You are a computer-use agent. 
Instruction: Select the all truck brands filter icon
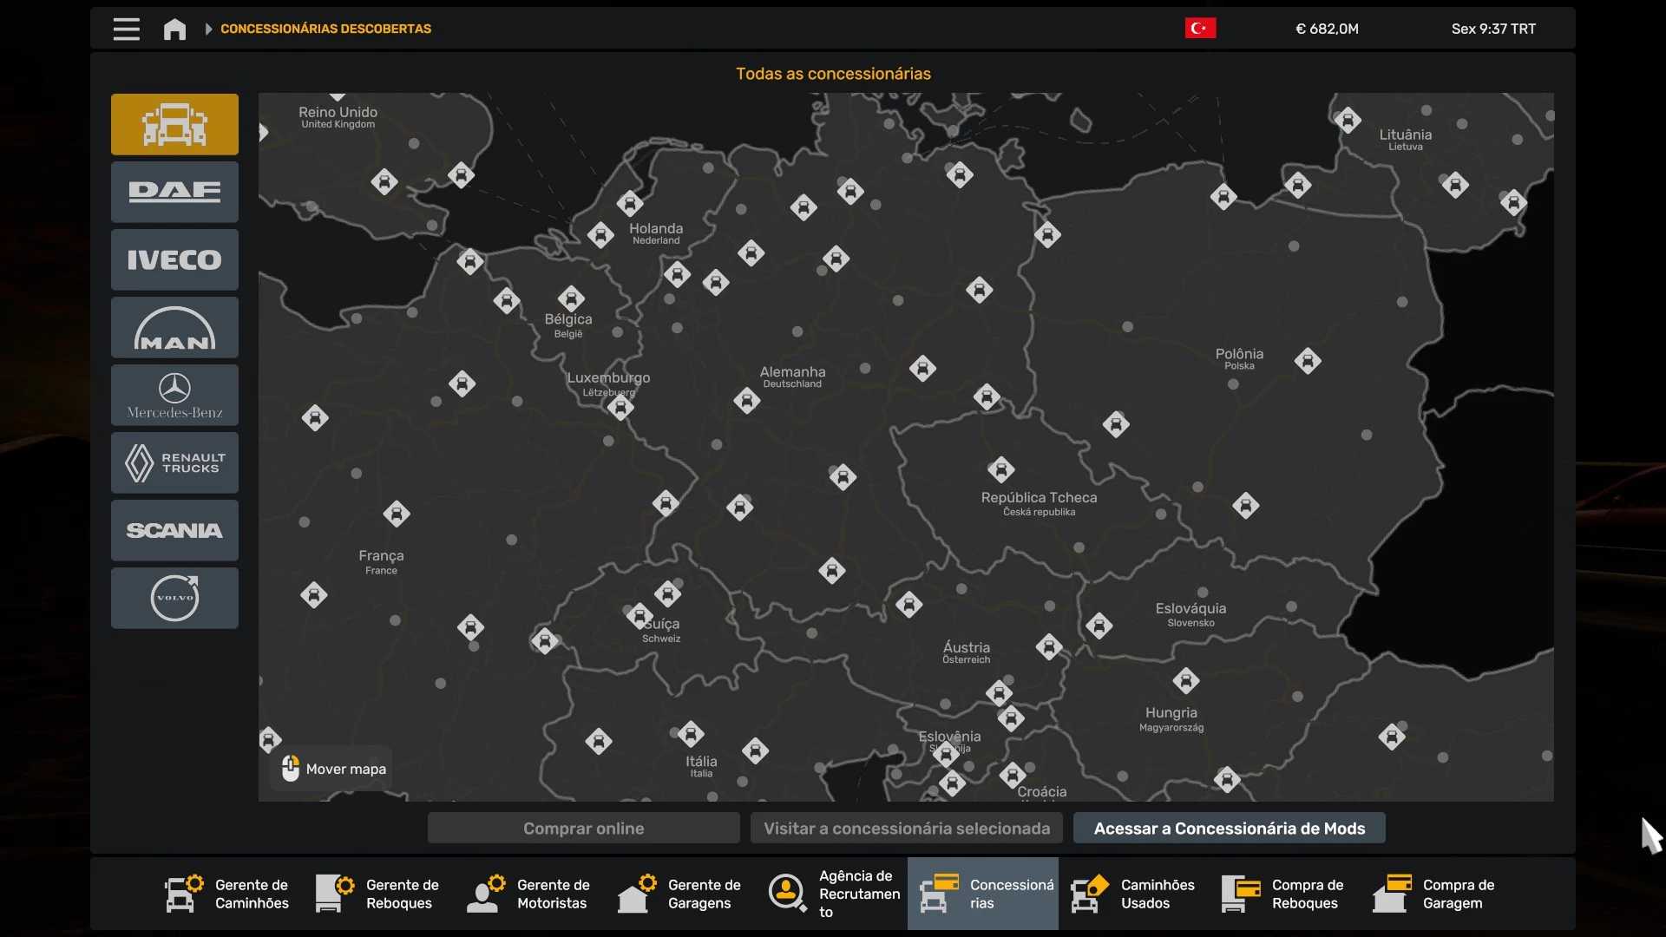point(174,124)
